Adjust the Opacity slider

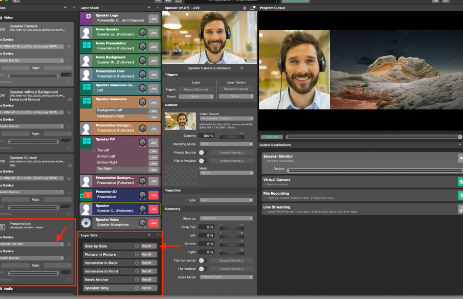pos(232,137)
